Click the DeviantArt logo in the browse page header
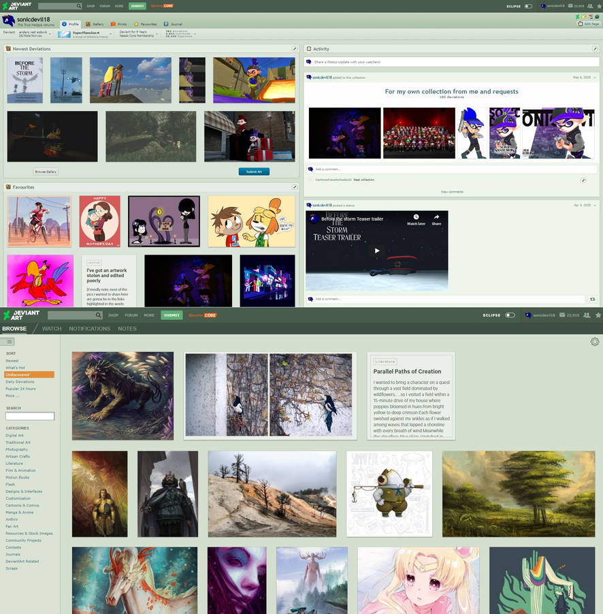Screen dimensions: 603x614 (x=20, y=315)
